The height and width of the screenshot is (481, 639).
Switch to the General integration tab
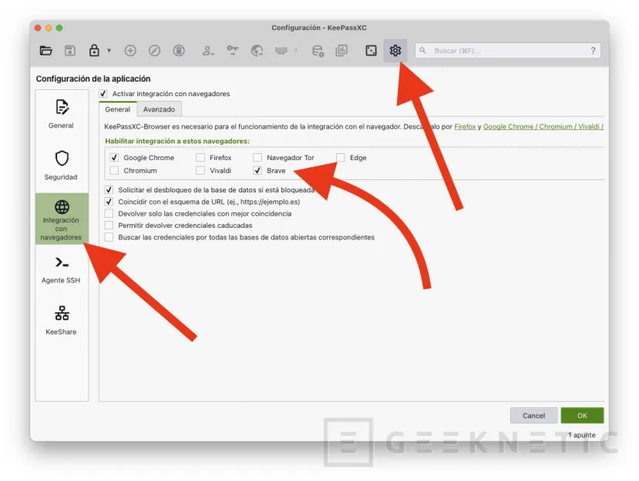pyautogui.click(x=117, y=109)
